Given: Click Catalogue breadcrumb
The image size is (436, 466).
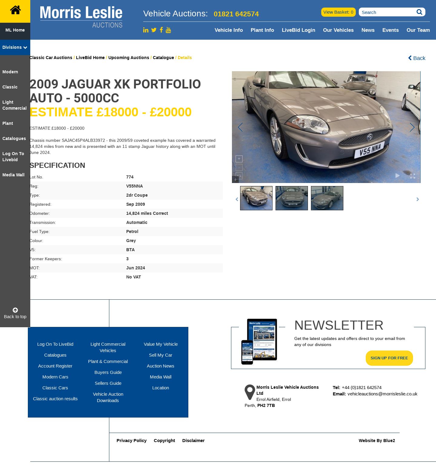Looking at the screenshot, I should pyautogui.click(x=163, y=58).
